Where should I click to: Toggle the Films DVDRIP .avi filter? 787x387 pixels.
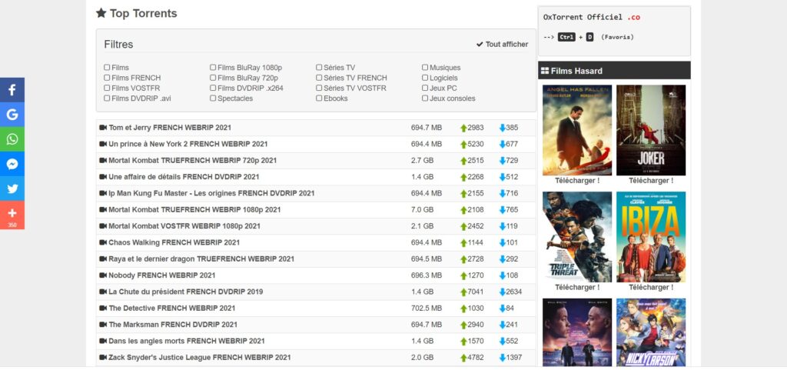107,98
